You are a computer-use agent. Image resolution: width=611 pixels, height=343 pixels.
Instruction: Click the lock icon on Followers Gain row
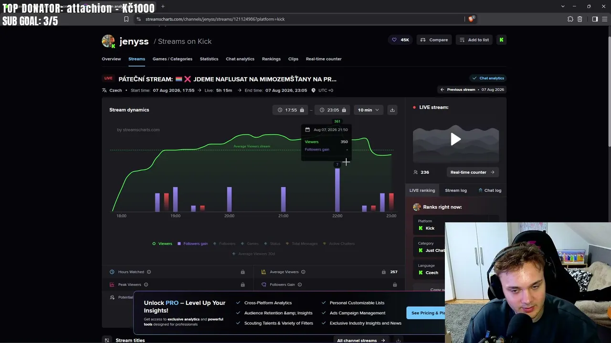[395, 285]
